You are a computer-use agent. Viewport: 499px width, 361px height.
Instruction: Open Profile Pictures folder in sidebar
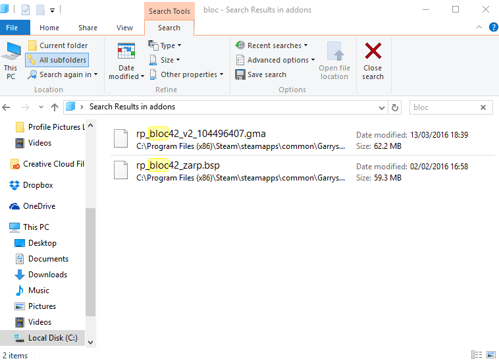[x=50, y=127]
